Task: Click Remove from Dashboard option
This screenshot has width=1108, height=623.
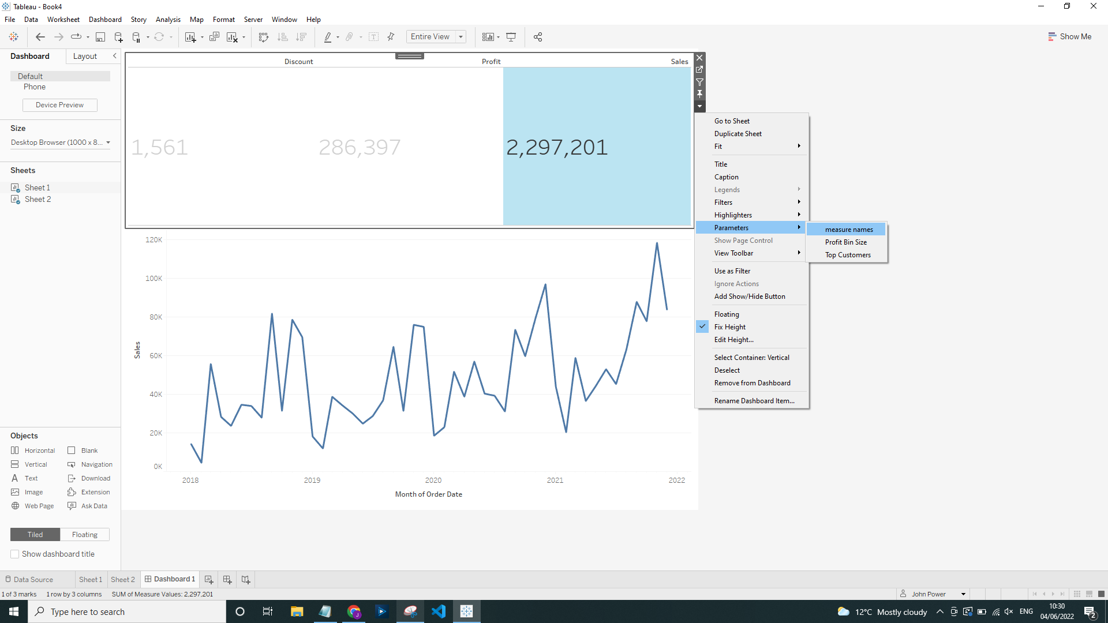Action: pyautogui.click(x=752, y=383)
